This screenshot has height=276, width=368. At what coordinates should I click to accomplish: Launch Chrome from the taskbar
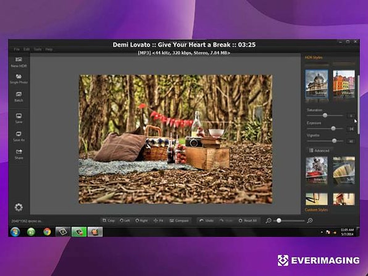[47, 232]
